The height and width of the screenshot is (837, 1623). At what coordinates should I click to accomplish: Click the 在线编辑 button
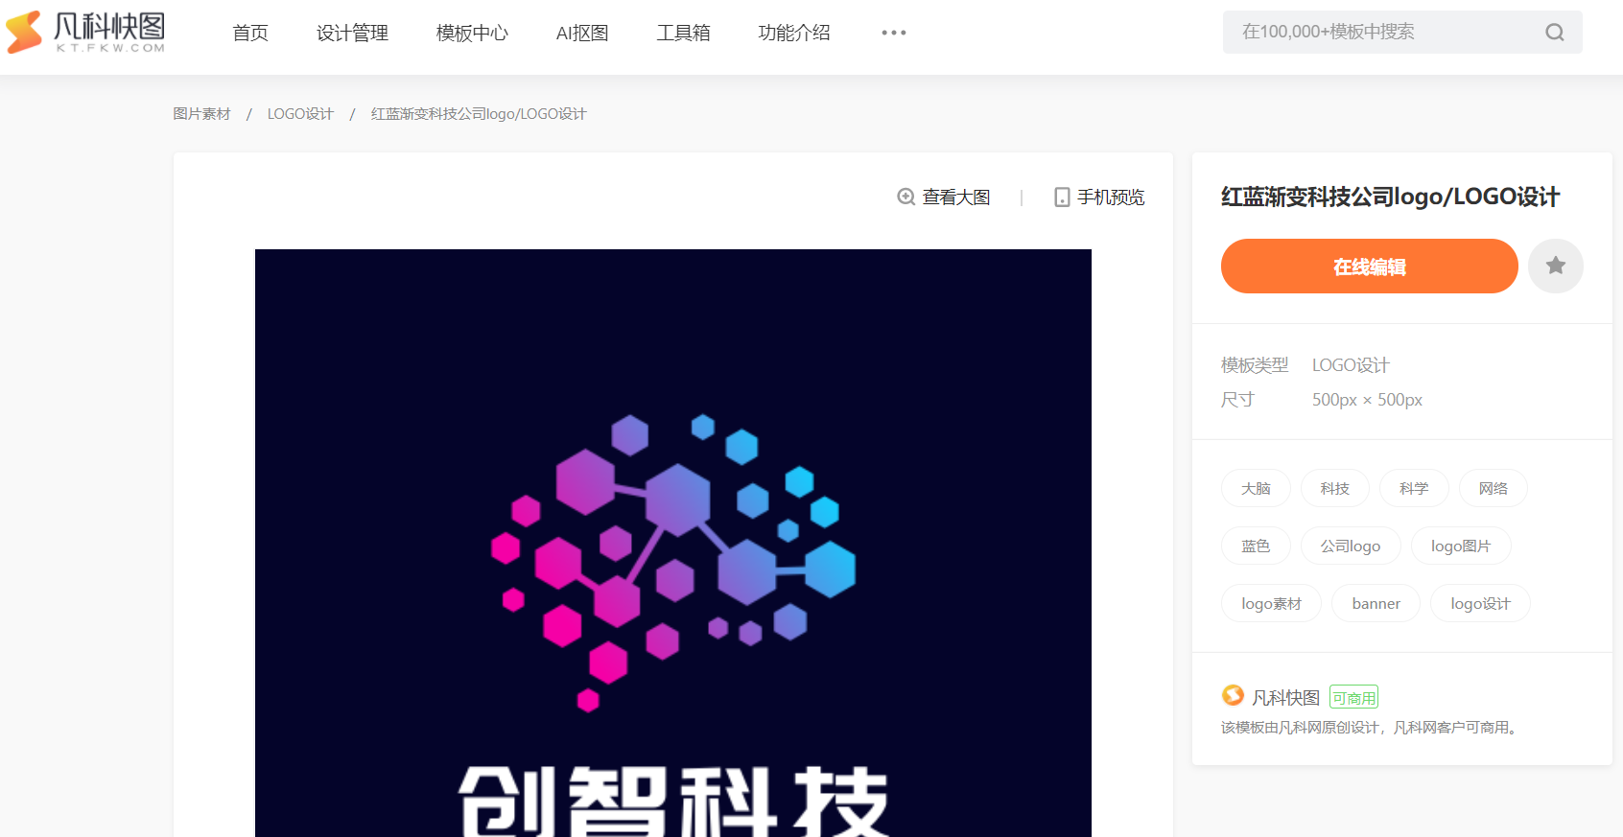coord(1369,266)
